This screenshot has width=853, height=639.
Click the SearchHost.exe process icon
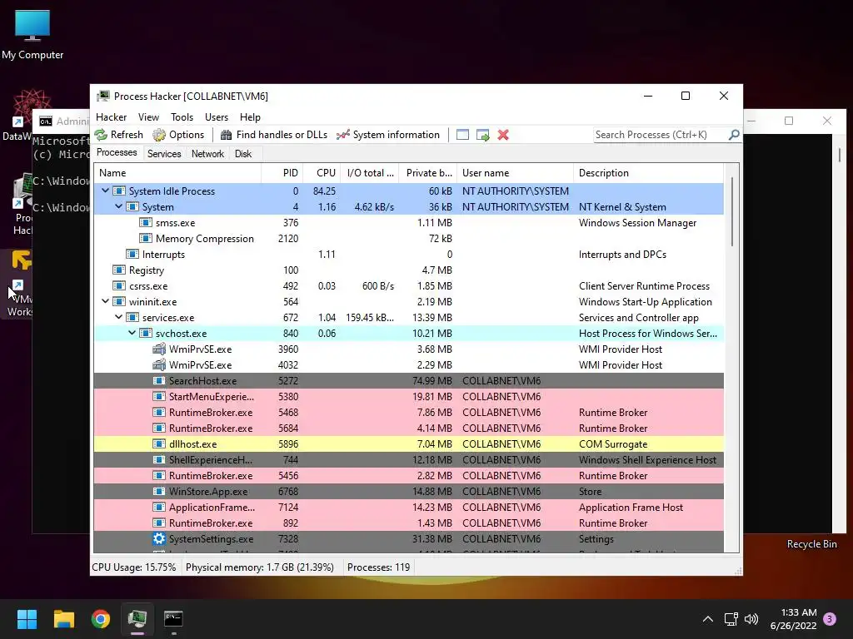coord(159,380)
